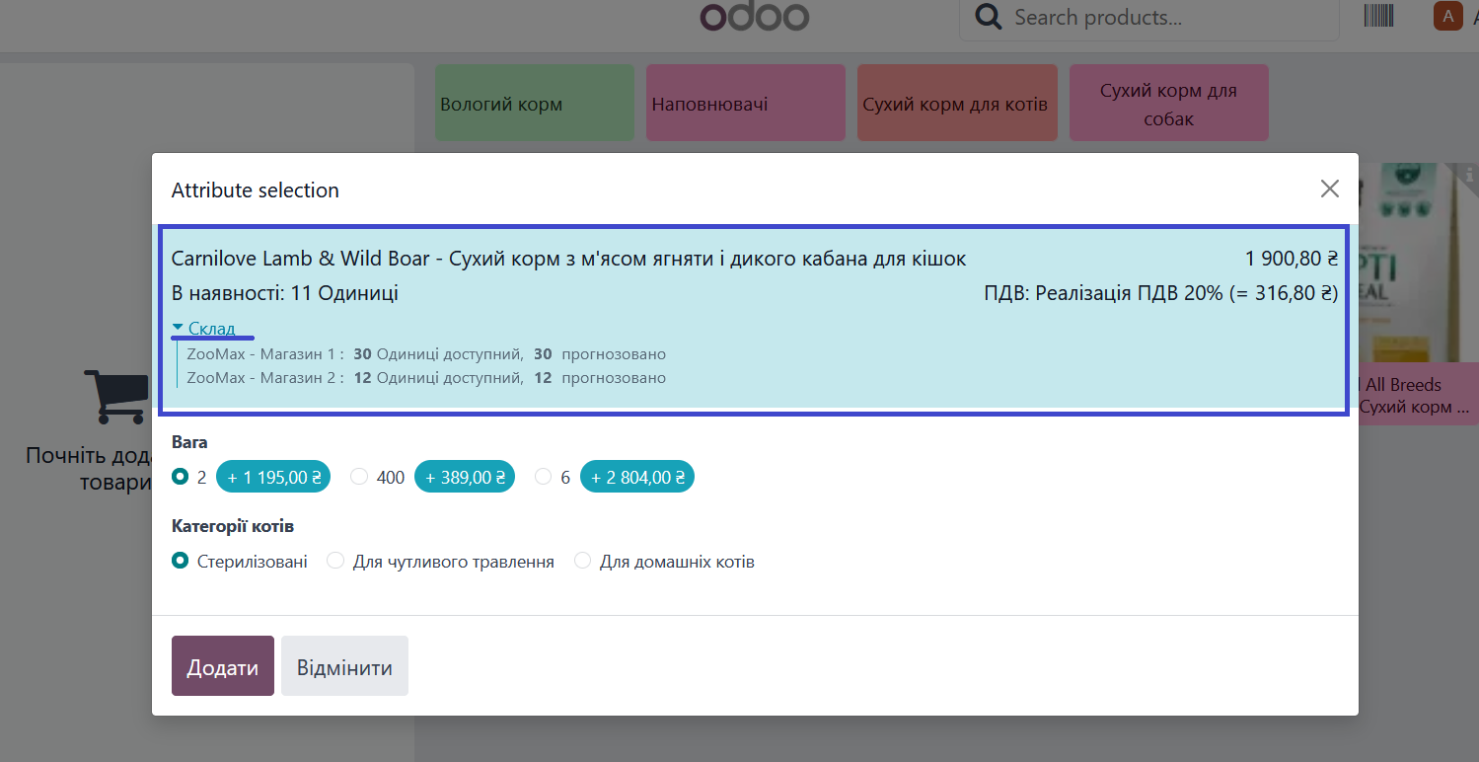Open the "Вологий корм" category
Image resolution: width=1479 pixels, height=762 pixels.
[x=534, y=102]
